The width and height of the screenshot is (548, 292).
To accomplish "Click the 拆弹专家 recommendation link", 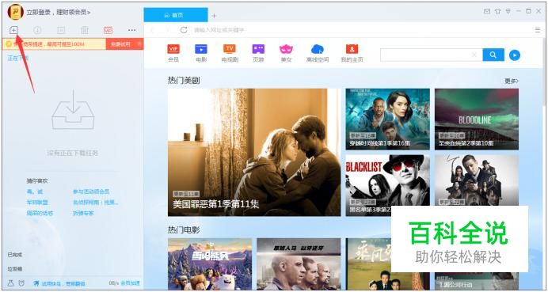I will tap(83, 213).
